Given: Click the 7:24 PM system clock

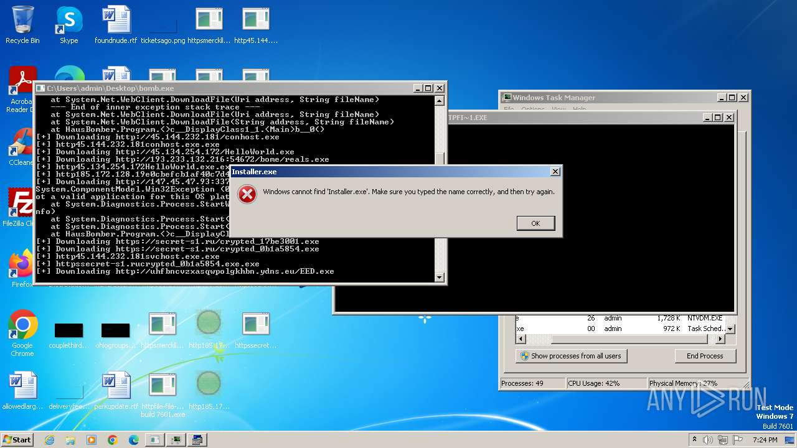Looking at the screenshot, I should 765,440.
